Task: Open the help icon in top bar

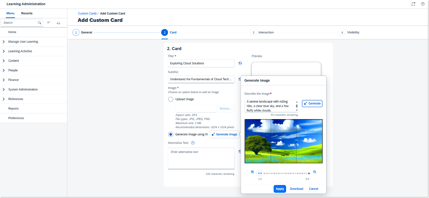Action: 423,4
